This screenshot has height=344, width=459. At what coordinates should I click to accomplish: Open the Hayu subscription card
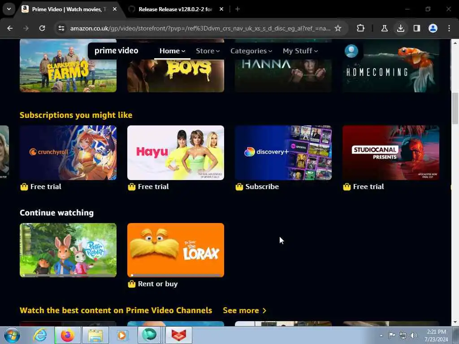click(176, 153)
